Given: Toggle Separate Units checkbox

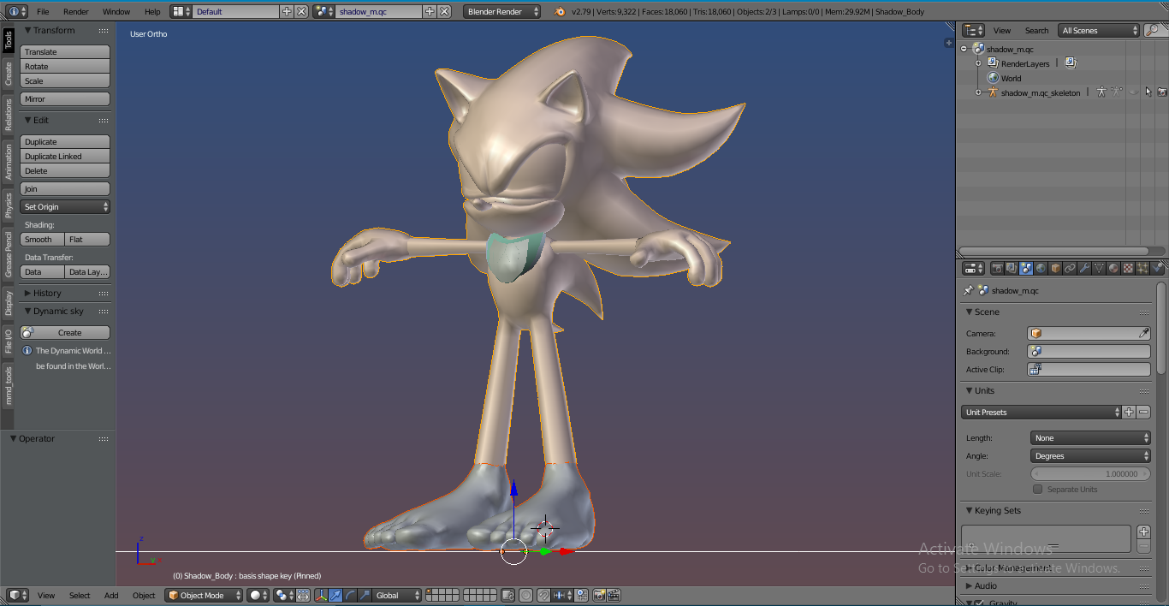Looking at the screenshot, I should (x=1038, y=490).
